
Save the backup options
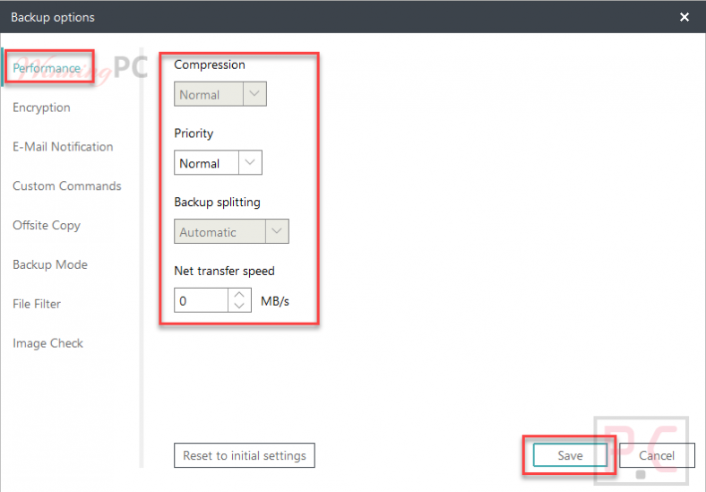coord(570,455)
